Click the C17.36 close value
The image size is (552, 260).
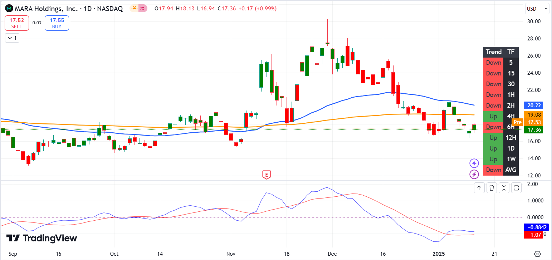tap(226, 9)
